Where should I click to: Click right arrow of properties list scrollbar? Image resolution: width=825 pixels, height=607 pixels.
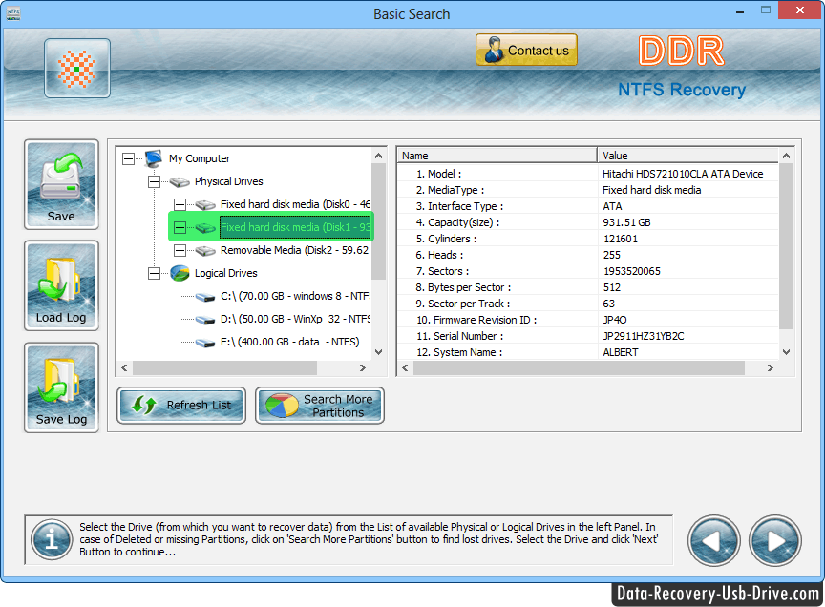[771, 368]
